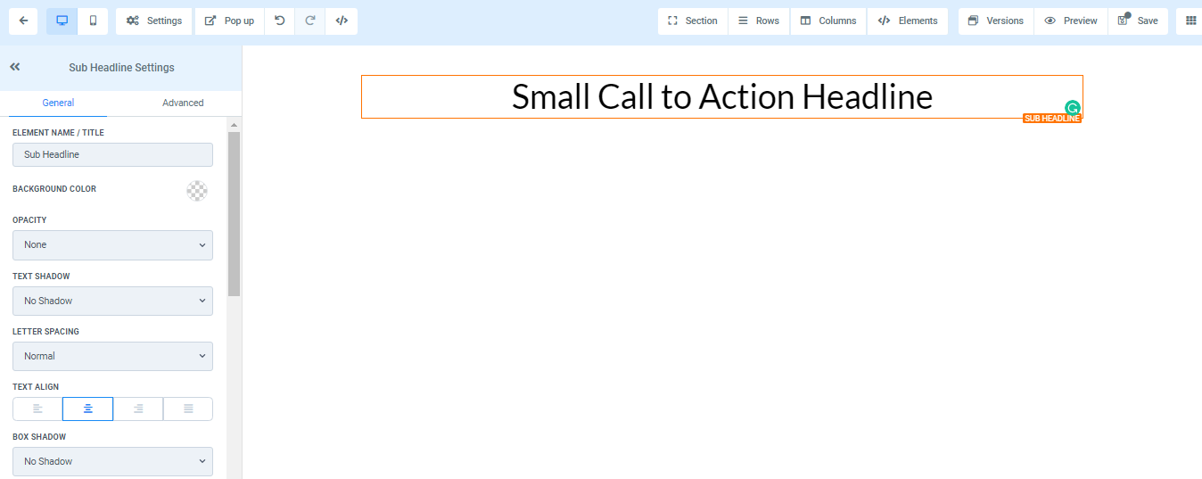Switch to the Advanced tab
This screenshot has width=1202, height=479.
(183, 103)
